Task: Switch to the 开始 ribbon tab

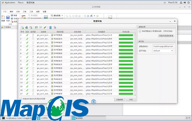Action: [5, 12]
